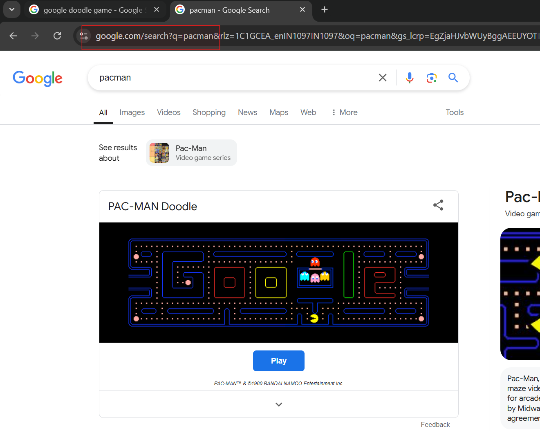Open the search Tools options
540x431 pixels.
[x=455, y=112]
